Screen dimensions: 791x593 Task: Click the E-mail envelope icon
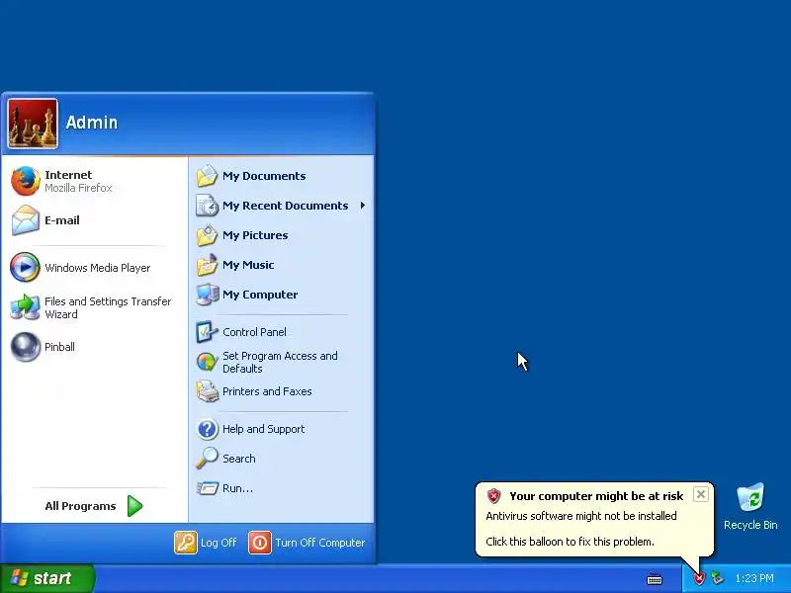26,220
